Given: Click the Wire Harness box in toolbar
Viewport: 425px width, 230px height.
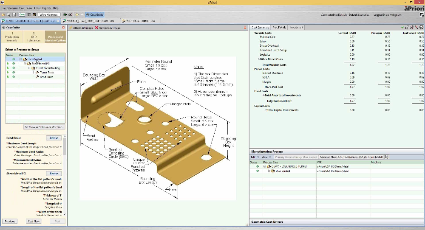Looking at the screenshot, I should point(49,14).
